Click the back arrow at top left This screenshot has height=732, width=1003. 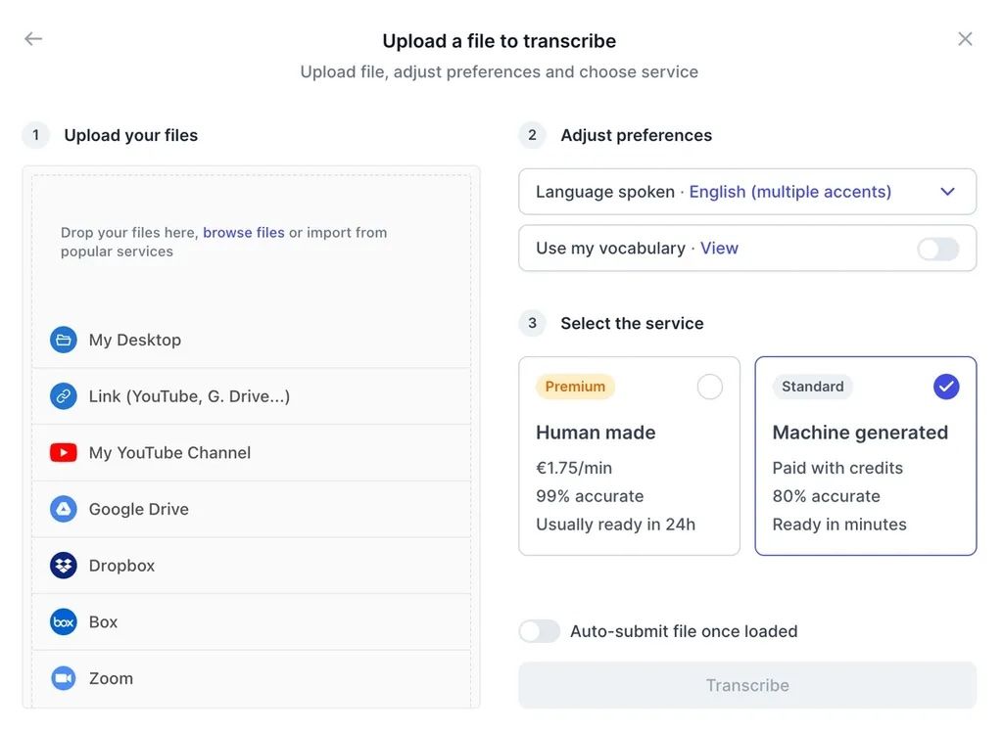(x=32, y=38)
